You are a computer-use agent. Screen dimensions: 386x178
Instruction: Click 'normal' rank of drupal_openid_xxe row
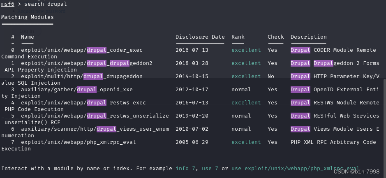click(241, 90)
